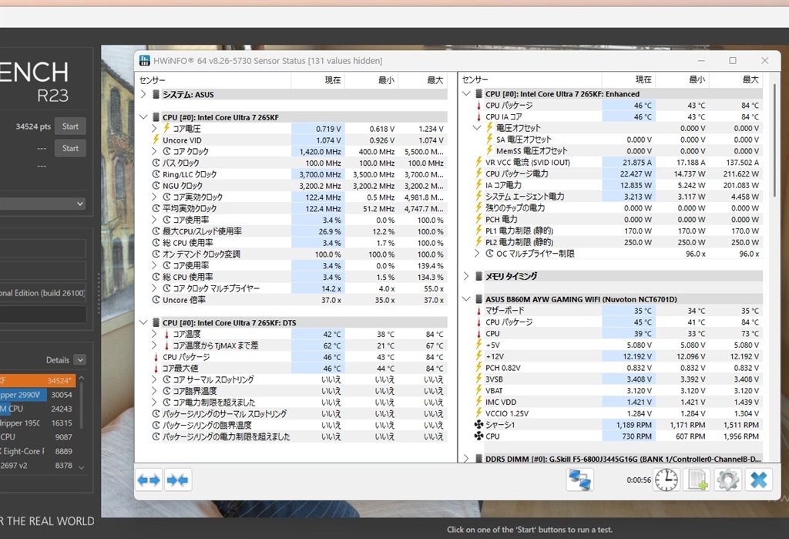Collapse the 電圧オフセット sub-group
The width and height of the screenshot is (789, 539).
click(477, 128)
